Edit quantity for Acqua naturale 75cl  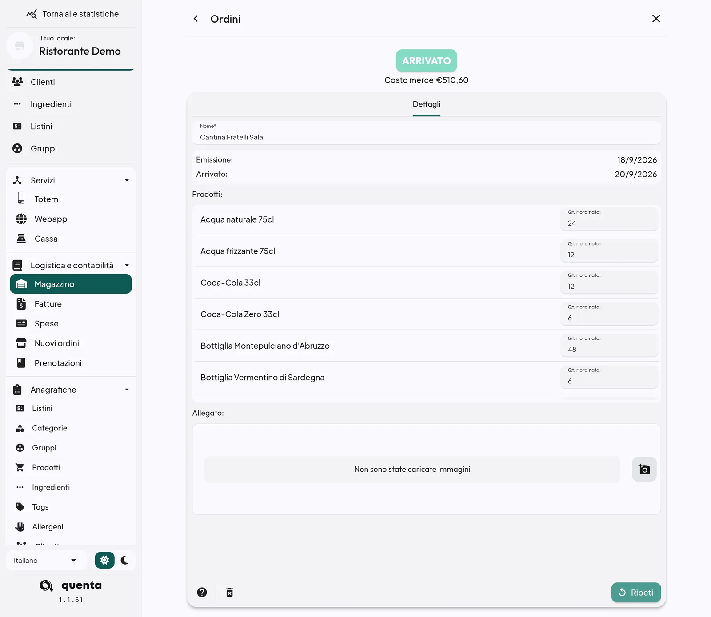coord(609,219)
